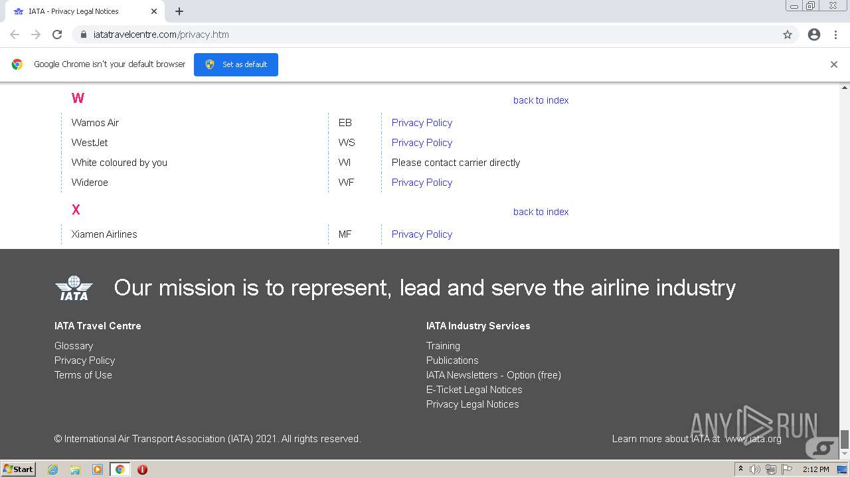Open Chrome three-dot menu
This screenshot has height=478, width=850.
(835, 35)
